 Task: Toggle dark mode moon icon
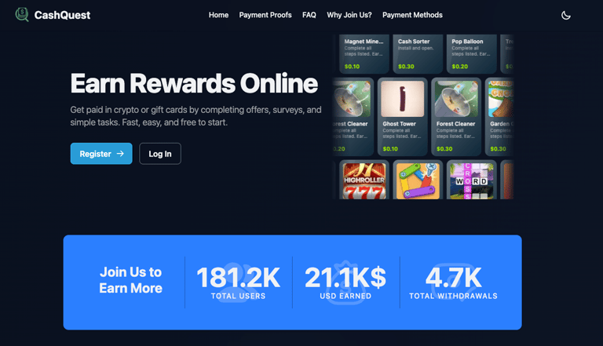click(x=565, y=16)
